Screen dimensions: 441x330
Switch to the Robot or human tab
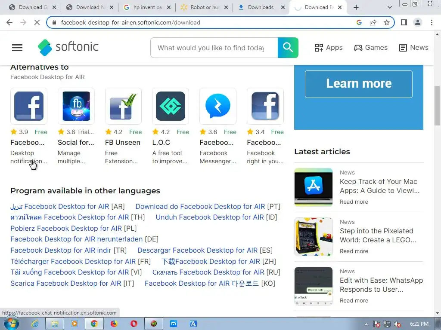pos(205,7)
